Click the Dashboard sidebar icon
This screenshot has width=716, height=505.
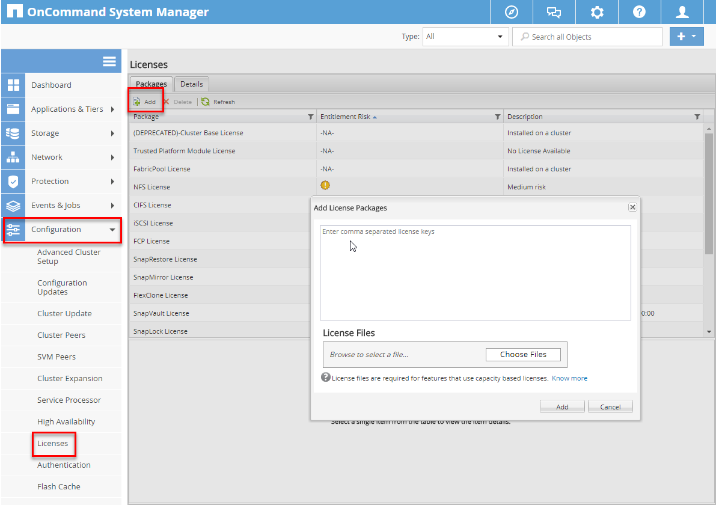(x=13, y=85)
